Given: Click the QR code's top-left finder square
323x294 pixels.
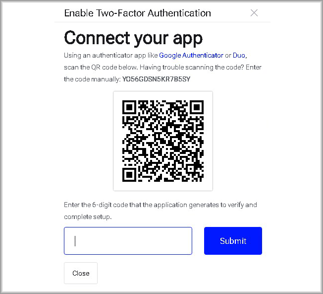Looking at the screenshot, I should point(129,107).
